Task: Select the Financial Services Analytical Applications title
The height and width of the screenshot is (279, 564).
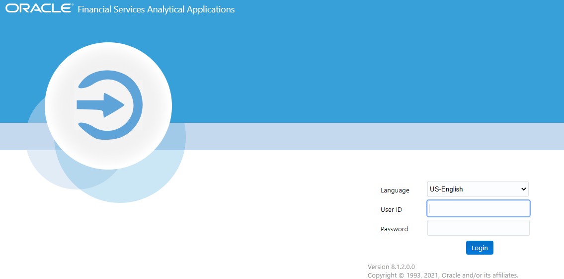Action: [x=156, y=9]
